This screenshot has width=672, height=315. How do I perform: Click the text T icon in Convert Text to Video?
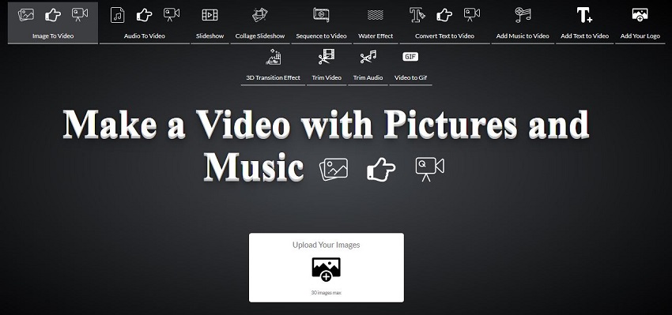pos(417,15)
